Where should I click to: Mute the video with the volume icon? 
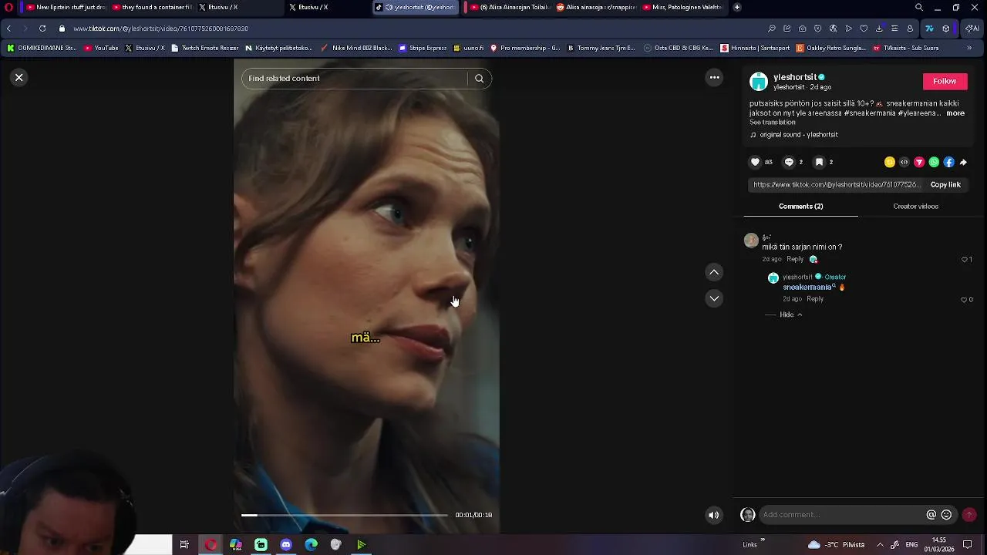click(x=714, y=515)
